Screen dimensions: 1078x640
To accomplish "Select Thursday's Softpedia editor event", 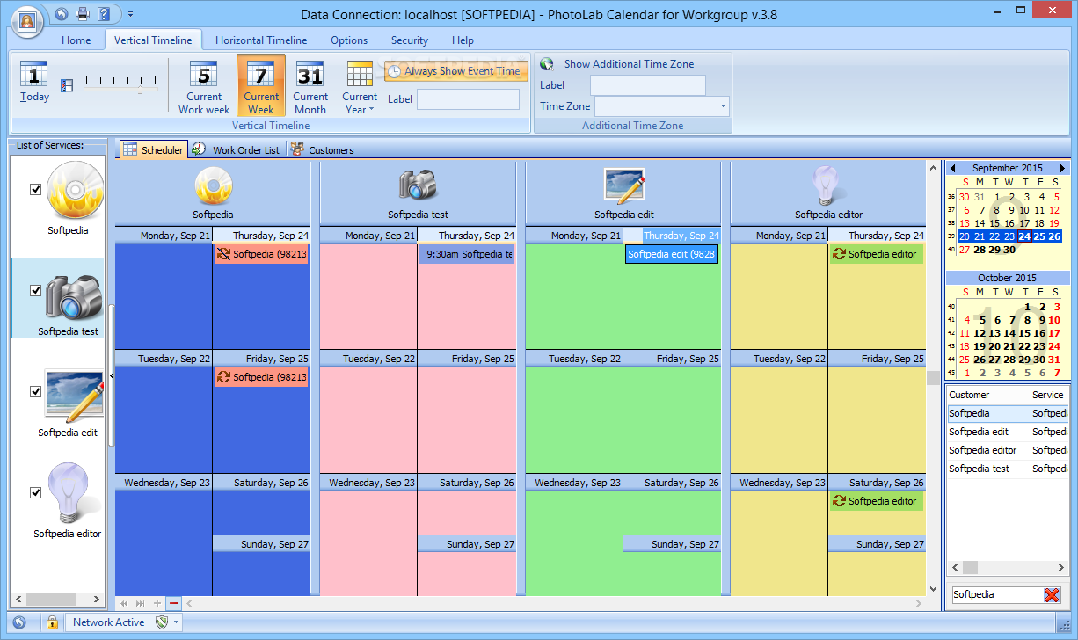I will pyautogui.click(x=877, y=254).
